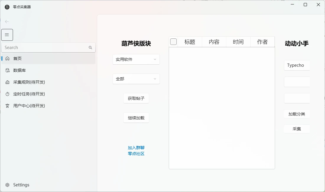This screenshot has height=192, width=325.
Task: Open the 加入群聊 link
Action: [x=136, y=148]
